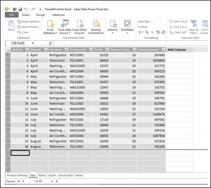Viewport: 211px width, 188px height.
Task: Open Existing Connections
Action: (x=96, y=27)
